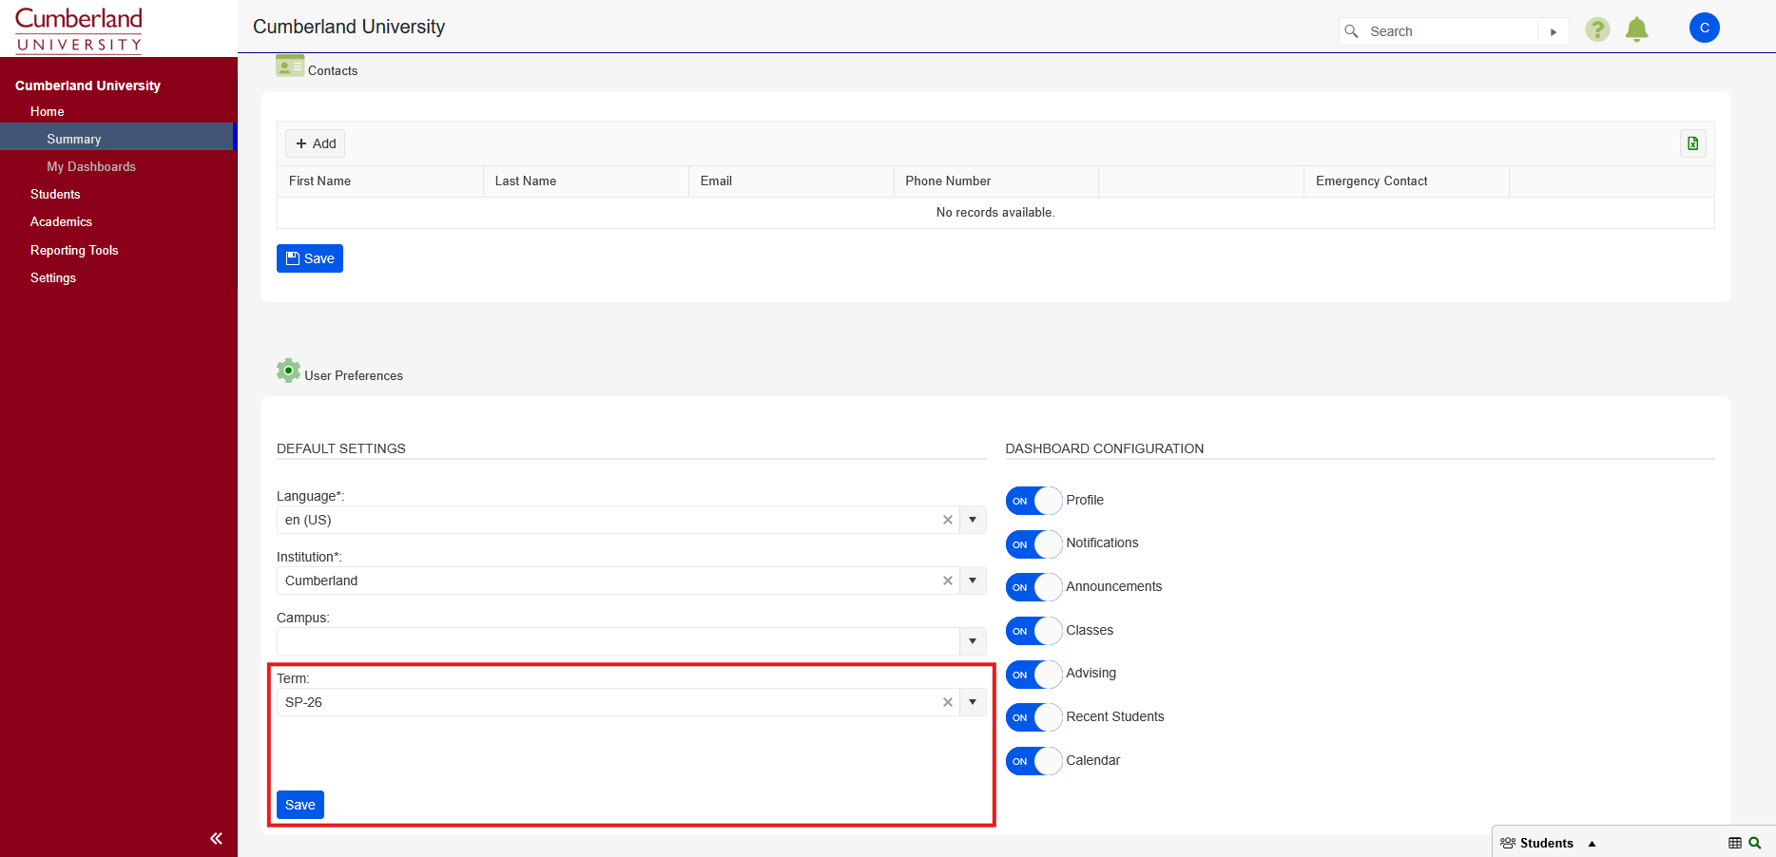Image resolution: width=1776 pixels, height=857 pixels.
Task: Click the User Preferences gear icon
Action: tap(288, 371)
